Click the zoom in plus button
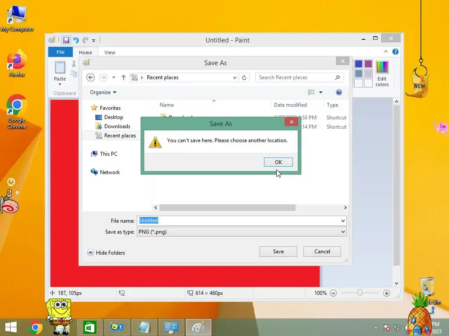Viewport: 449px width, 336px height. tap(387, 293)
